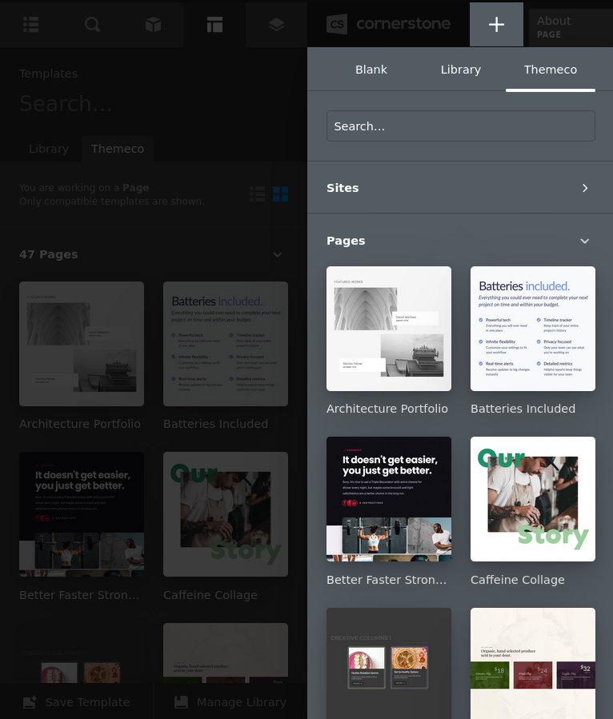This screenshot has height=719, width=613.
Task: Select Batteries Included thumbnail in the right panel
Action: click(533, 329)
